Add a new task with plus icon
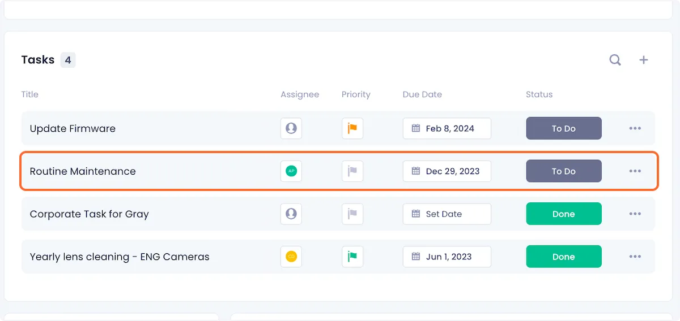680x321 pixels. click(x=644, y=60)
